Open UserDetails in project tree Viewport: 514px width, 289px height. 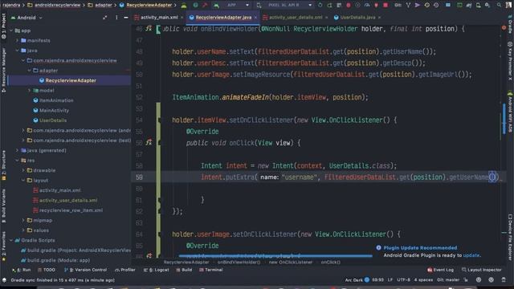pos(50,120)
